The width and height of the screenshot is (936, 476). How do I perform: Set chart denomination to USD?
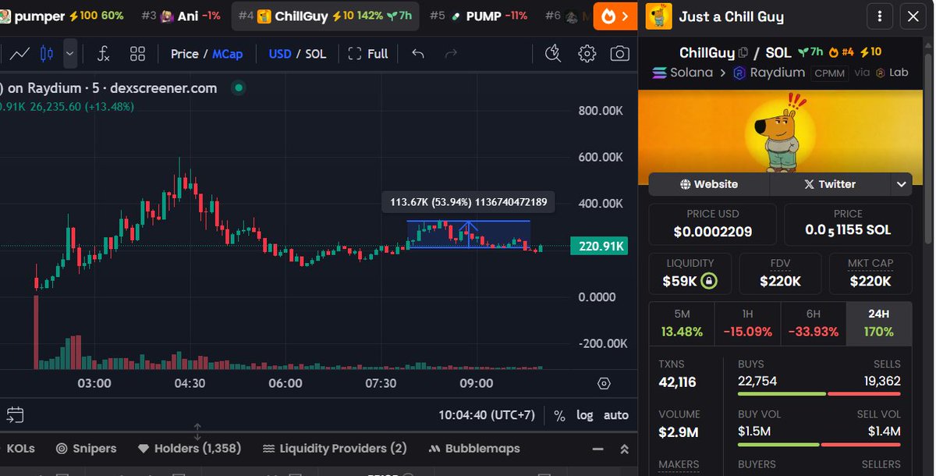(x=280, y=54)
